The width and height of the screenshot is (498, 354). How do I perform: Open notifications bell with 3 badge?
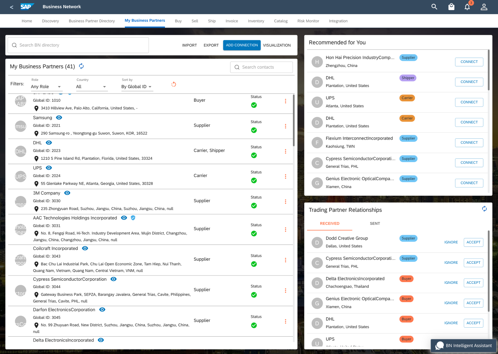point(467,7)
